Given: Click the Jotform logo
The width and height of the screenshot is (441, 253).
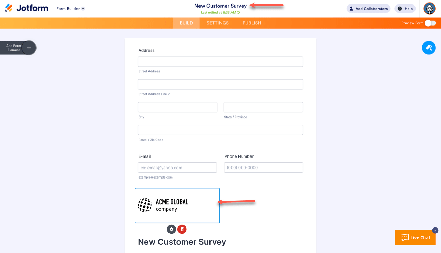Looking at the screenshot, I should coord(27,8).
